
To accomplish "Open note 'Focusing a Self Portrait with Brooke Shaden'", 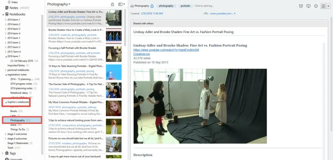I will pos(85,54).
